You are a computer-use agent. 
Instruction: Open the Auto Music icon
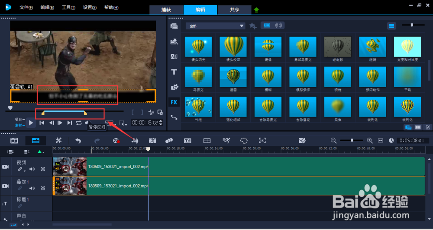pos(152,141)
